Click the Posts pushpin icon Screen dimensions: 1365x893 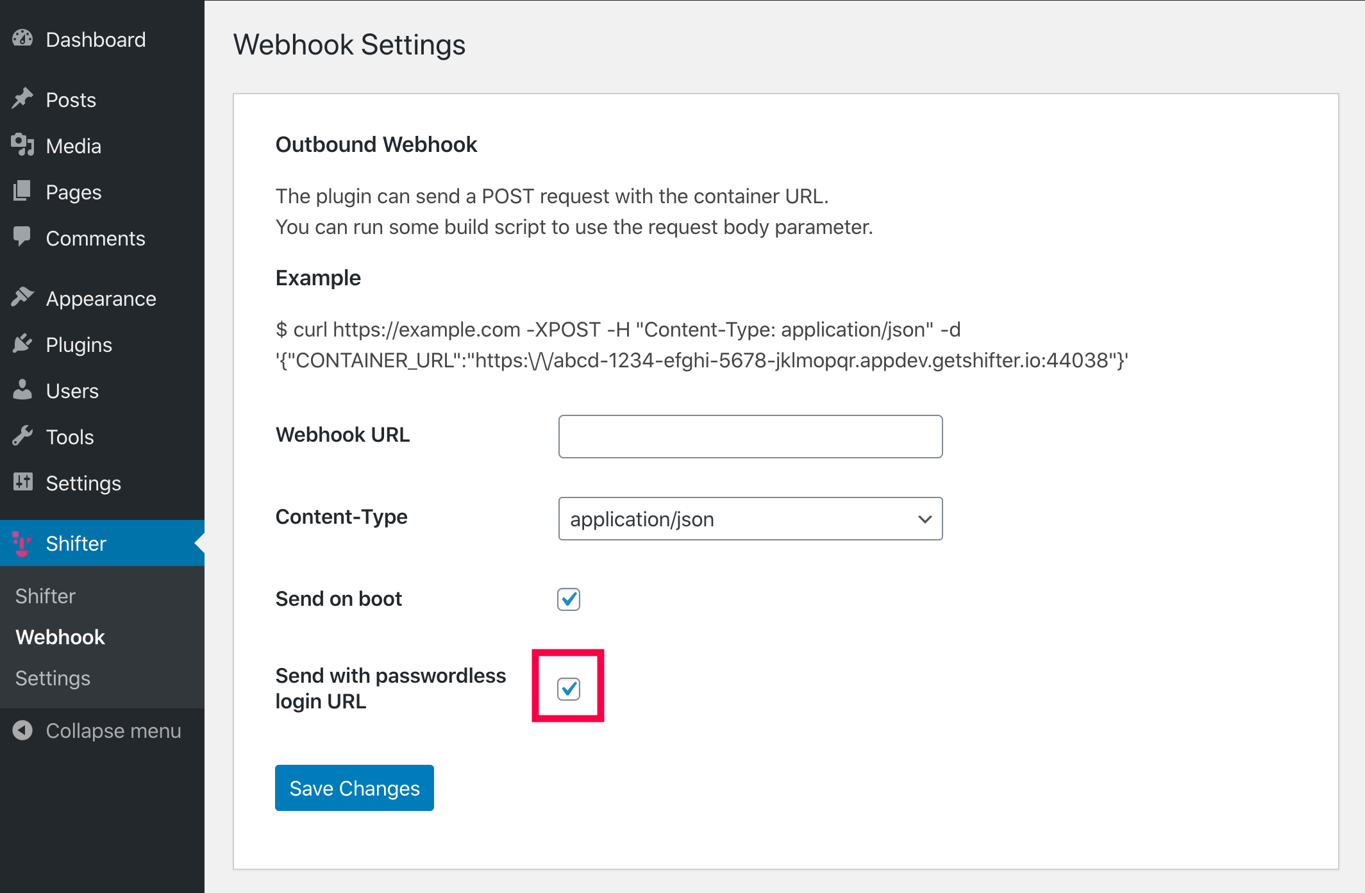22,99
